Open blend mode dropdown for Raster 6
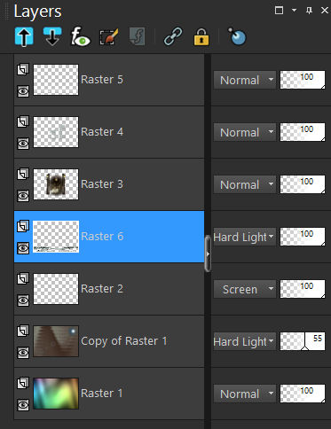This screenshot has width=331, height=429. 244,237
